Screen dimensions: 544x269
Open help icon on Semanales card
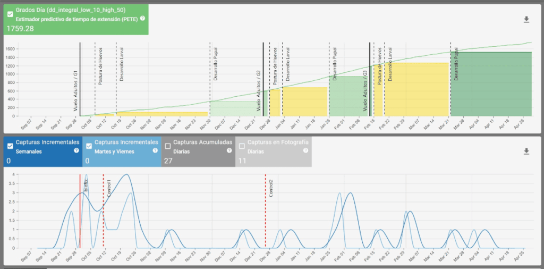coord(76,151)
